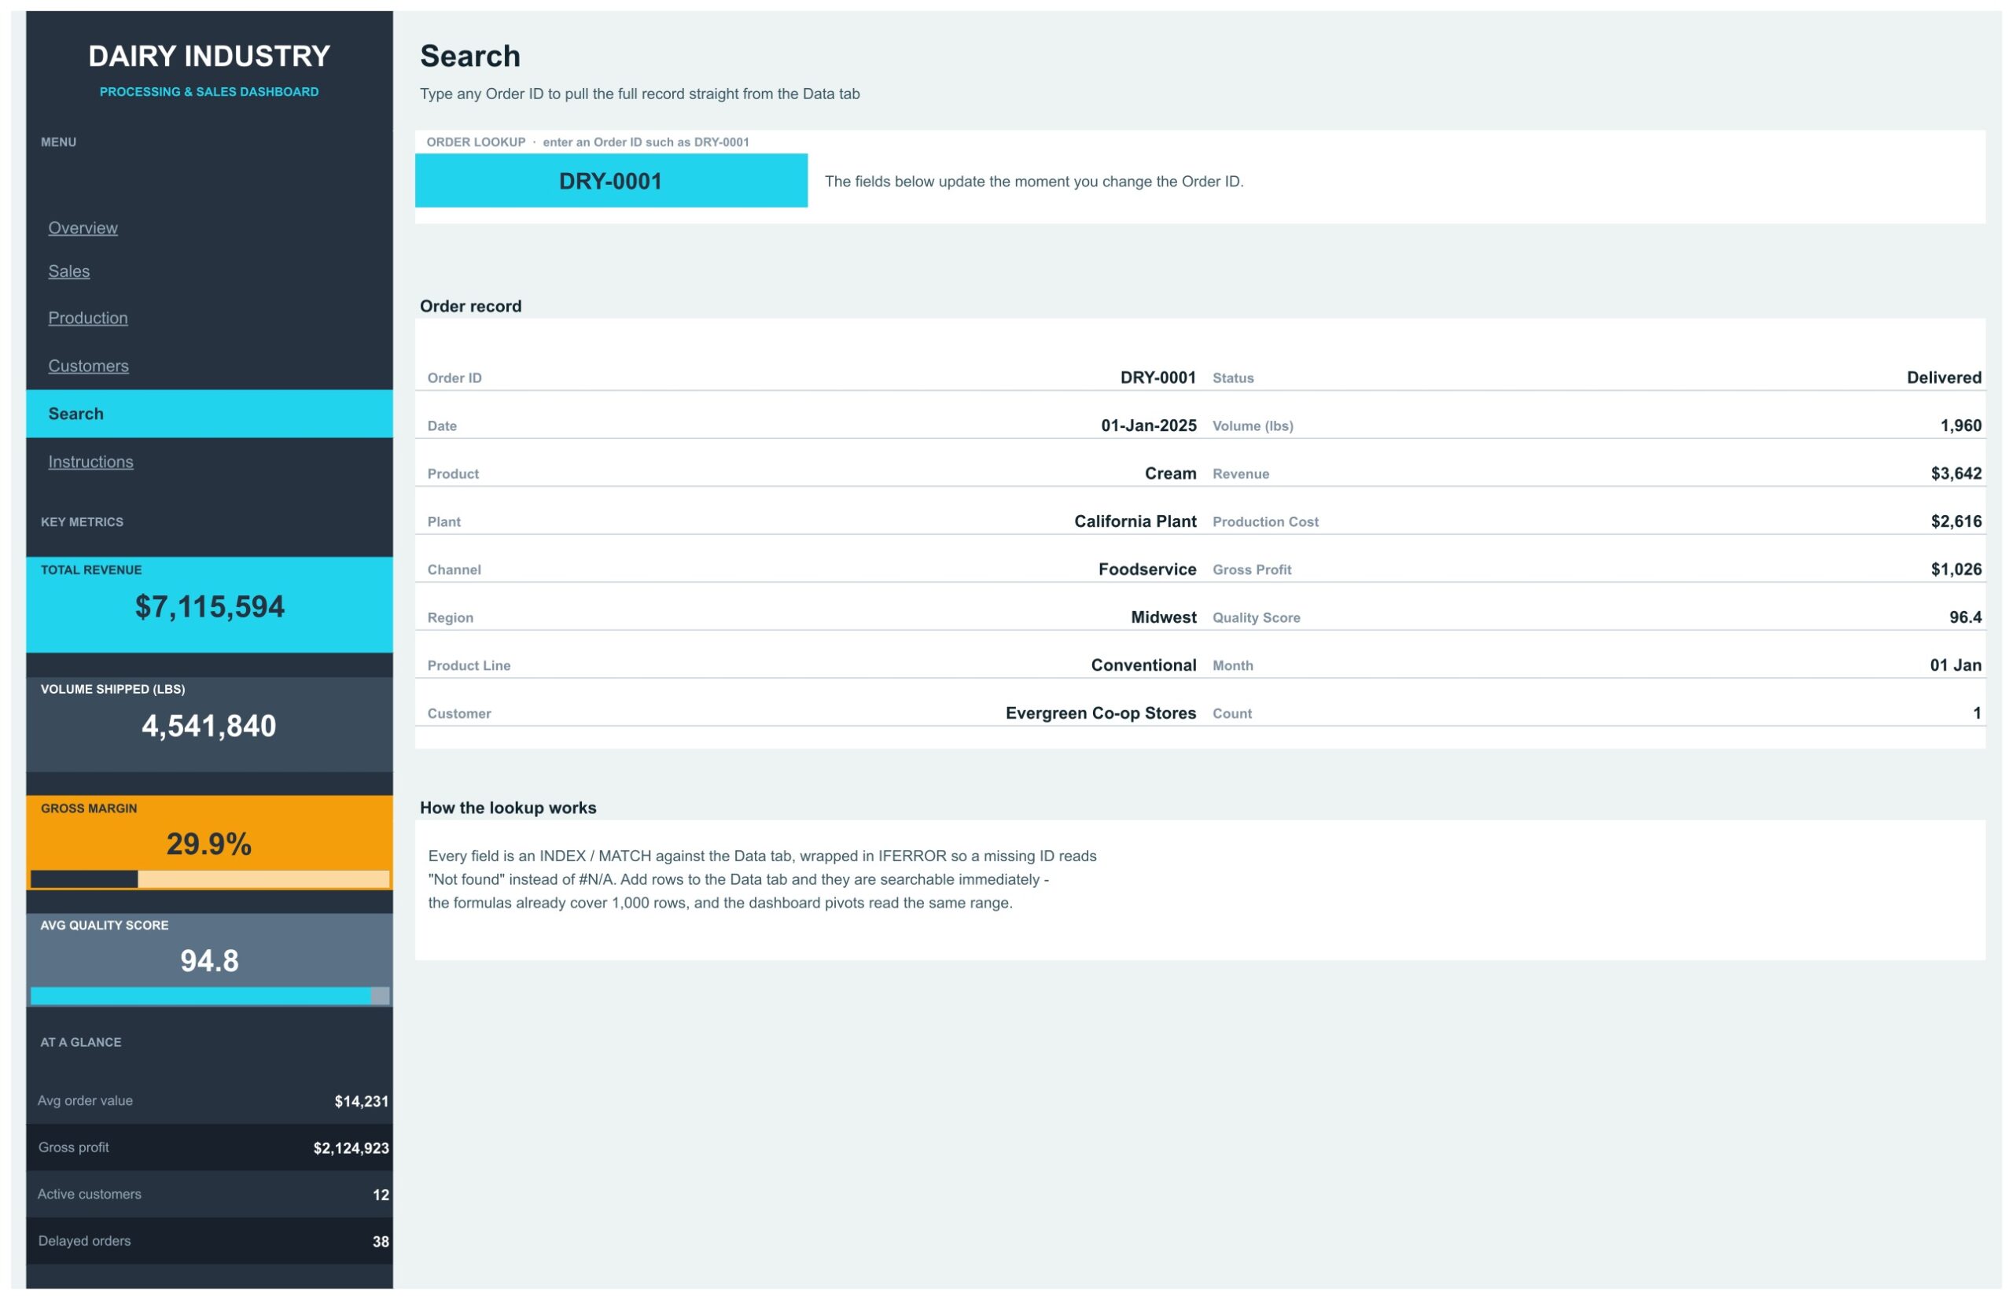Click the DAIRY INDUSTRY dashboard title
This screenshot has width=2013, height=1300.
tap(209, 56)
